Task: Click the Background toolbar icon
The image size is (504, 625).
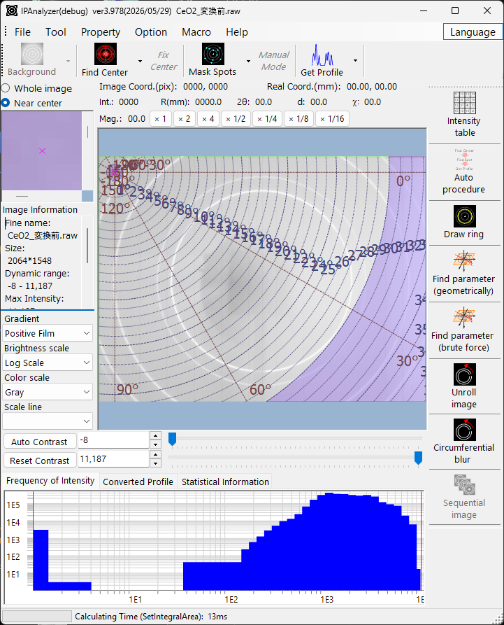Action: [32, 54]
